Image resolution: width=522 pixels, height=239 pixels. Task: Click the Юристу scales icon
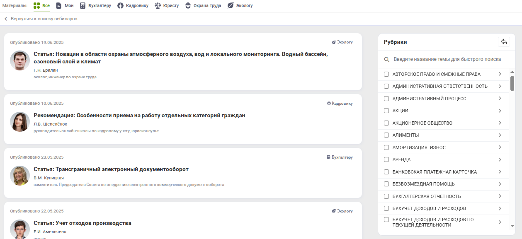158,6
